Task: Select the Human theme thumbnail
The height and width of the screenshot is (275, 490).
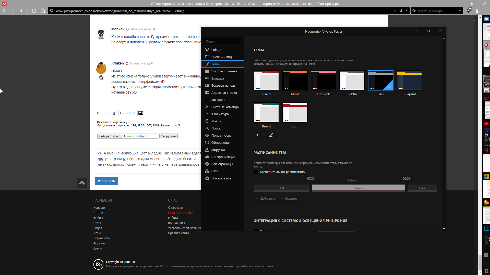Action: [295, 80]
